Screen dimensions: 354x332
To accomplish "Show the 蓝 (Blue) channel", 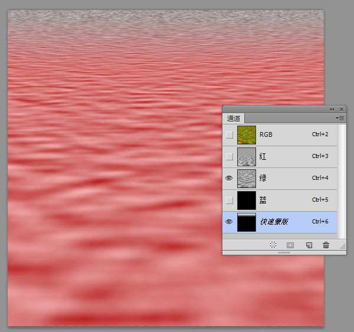I will [229, 200].
